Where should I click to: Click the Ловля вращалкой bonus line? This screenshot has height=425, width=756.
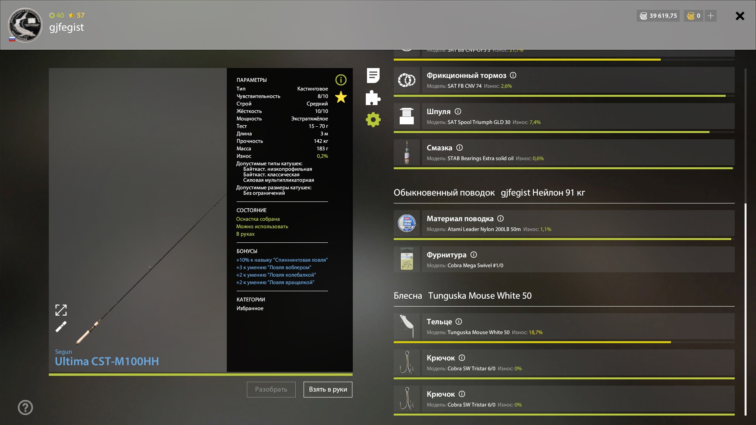[275, 283]
